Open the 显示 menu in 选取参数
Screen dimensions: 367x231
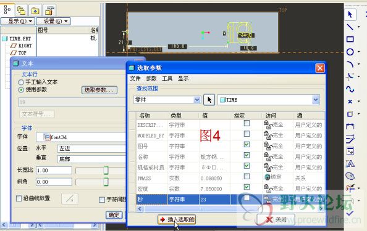[x=183, y=79]
